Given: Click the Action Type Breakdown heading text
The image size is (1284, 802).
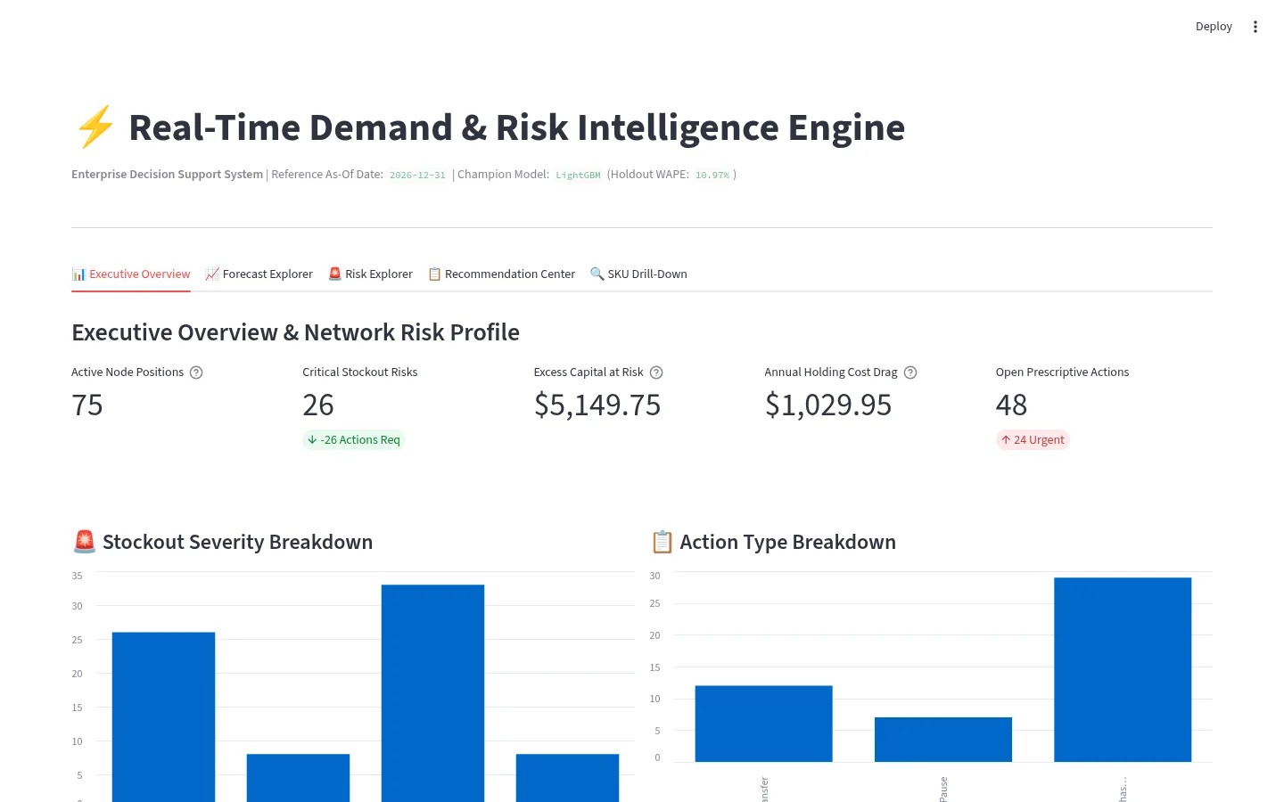Looking at the screenshot, I should 788,542.
